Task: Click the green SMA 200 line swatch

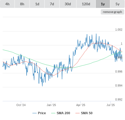Action: [x=53, y=113]
